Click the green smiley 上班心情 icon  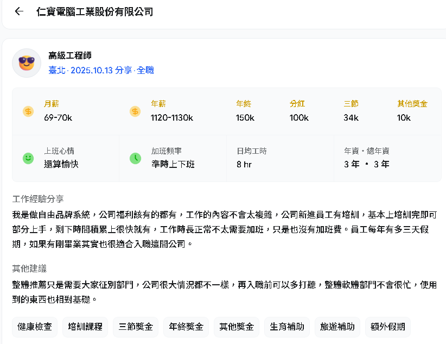pyautogui.click(x=28, y=158)
